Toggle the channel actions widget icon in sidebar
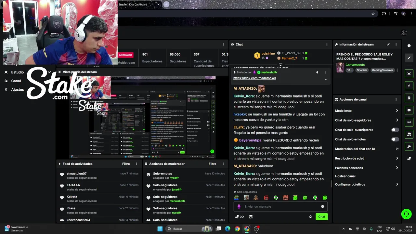 pyautogui.click(x=409, y=134)
